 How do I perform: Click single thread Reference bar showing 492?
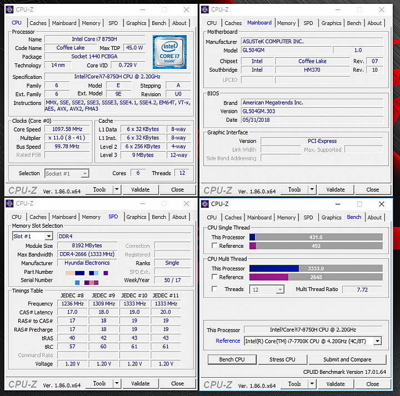316,246
